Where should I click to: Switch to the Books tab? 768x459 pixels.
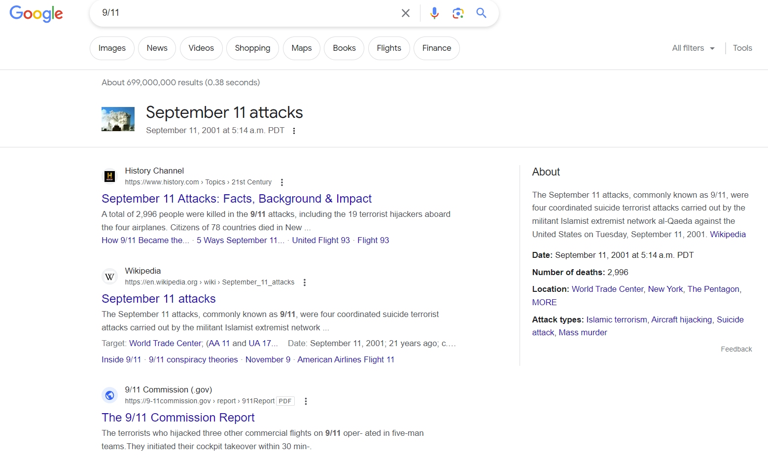click(x=344, y=48)
